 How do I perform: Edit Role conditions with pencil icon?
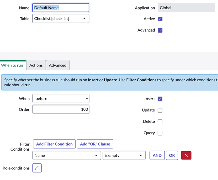tap(37, 168)
